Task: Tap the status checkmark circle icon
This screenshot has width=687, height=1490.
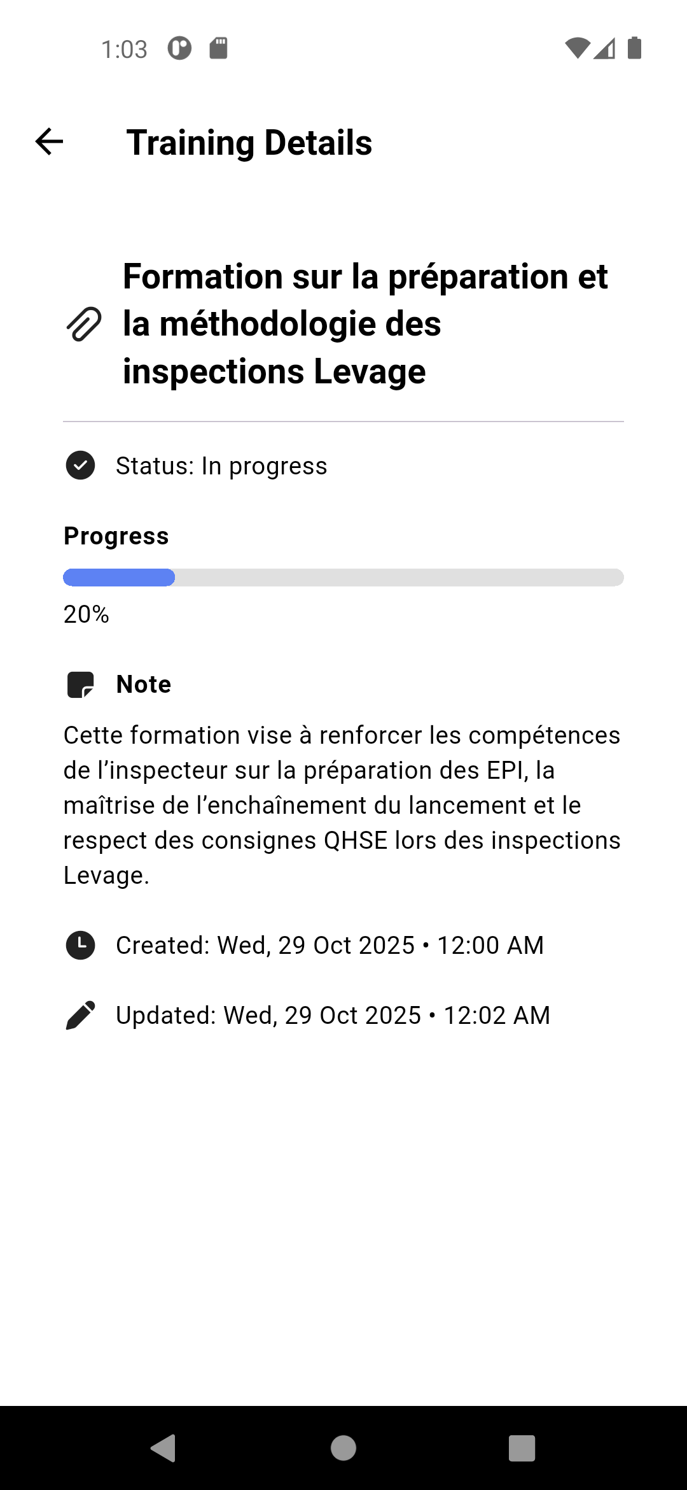Action: coord(80,465)
